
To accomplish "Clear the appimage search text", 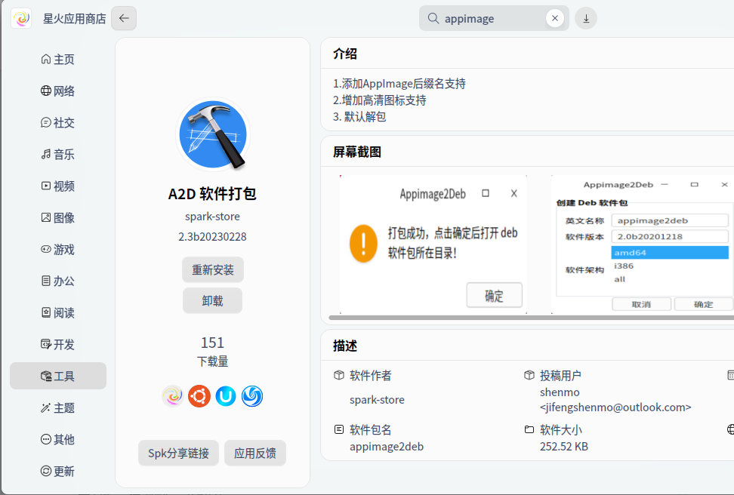I will point(555,18).
